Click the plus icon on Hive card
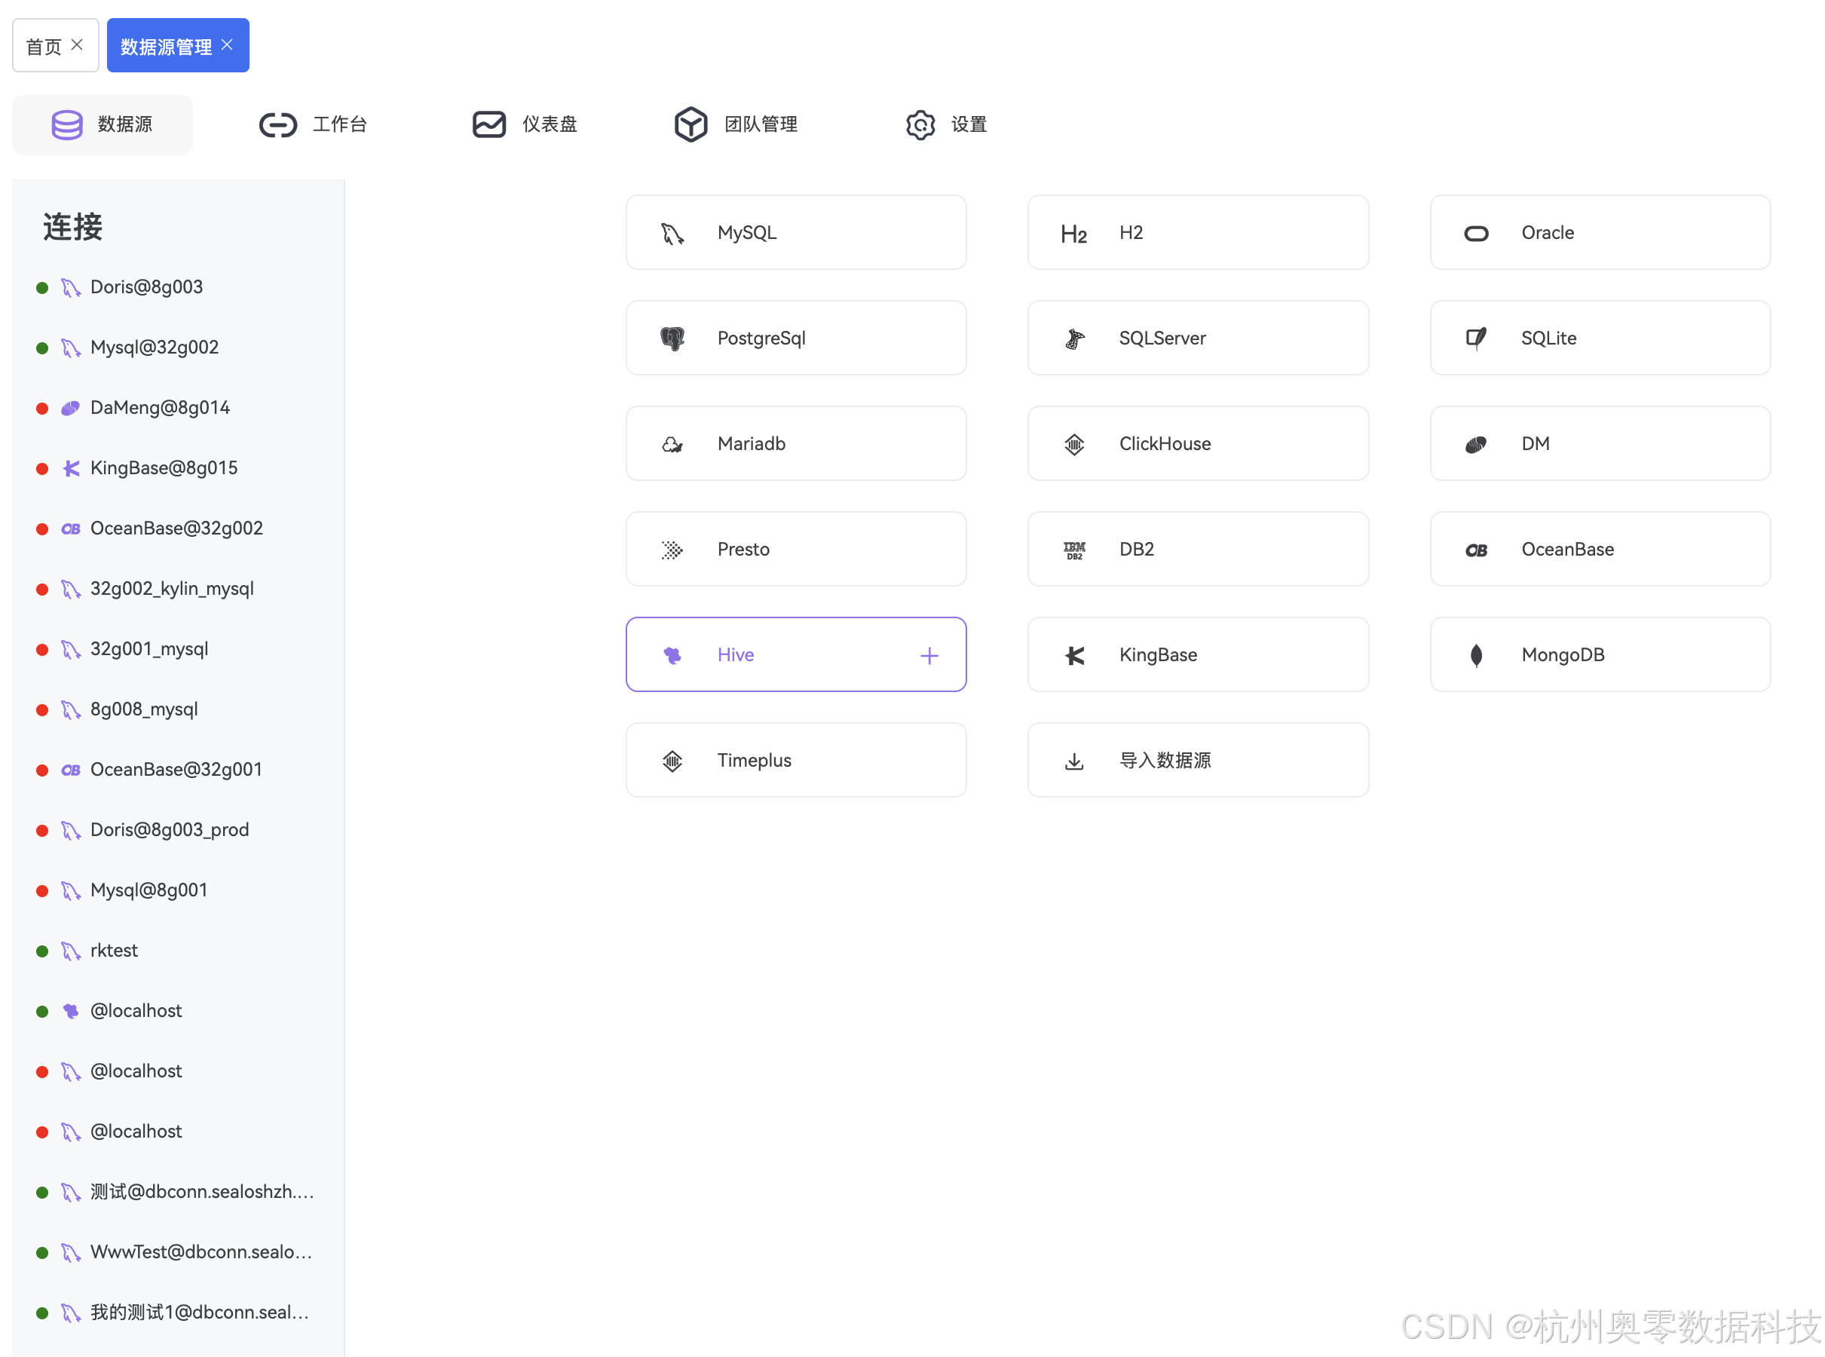Image resolution: width=1825 pixels, height=1357 pixels. (x=929, y=655)
